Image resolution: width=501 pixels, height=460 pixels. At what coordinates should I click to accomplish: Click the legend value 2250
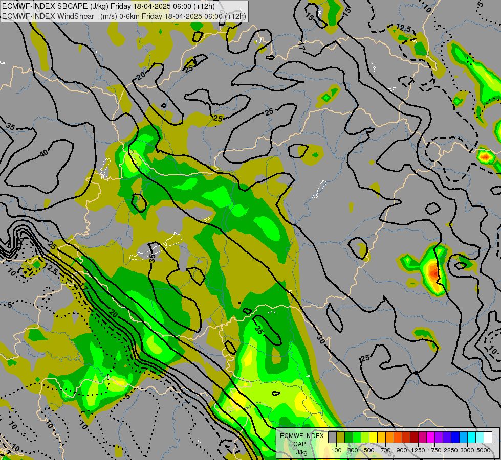(x=451, y=450)
